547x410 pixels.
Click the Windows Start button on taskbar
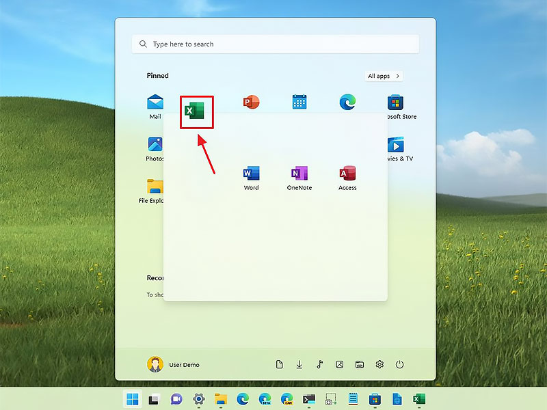132,399
